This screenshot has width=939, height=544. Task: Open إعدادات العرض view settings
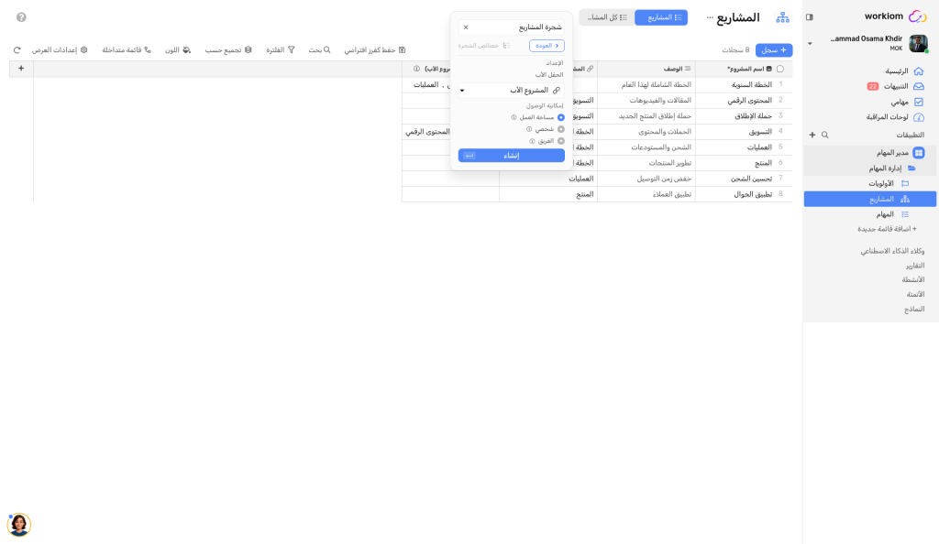(x=60, y=50)
